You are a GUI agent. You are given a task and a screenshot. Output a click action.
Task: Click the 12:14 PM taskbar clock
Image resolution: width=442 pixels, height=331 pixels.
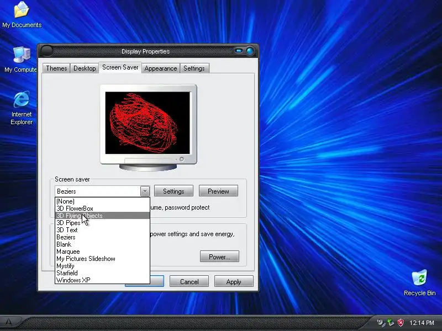tap(422, 323)
